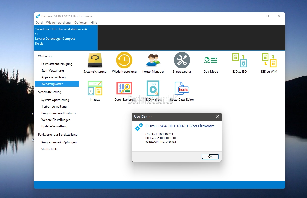Screen dimensions: 307x198
Task: Launch ESD zu WIM converter
Action: 269,63
